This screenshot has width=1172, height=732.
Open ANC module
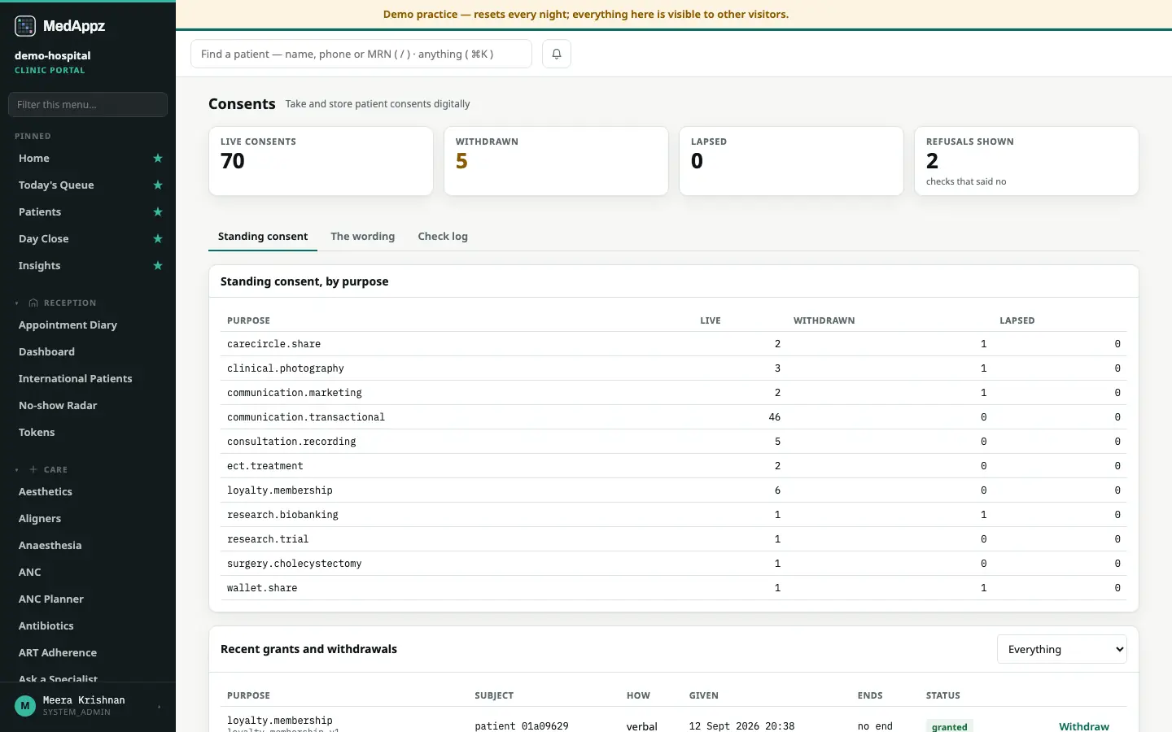pyautogui.click(x=30, y=573)
